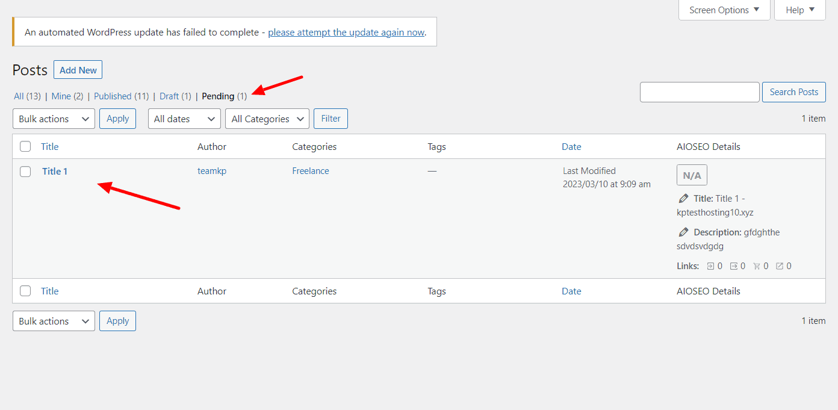Screen dimensions: 838x410
Task: Click the external link icon in Links row
Action: [x=780, y=266]
